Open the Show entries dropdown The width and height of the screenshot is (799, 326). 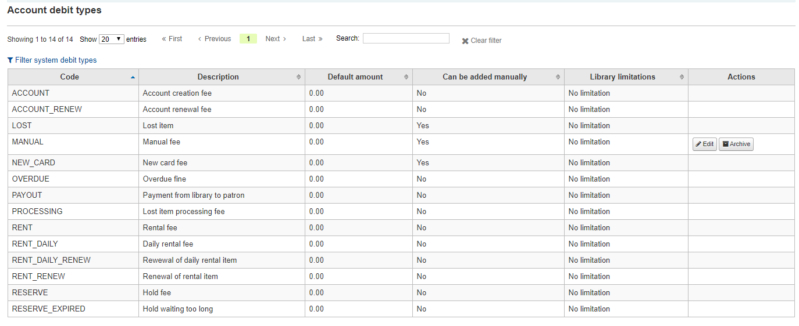[112, 39]
